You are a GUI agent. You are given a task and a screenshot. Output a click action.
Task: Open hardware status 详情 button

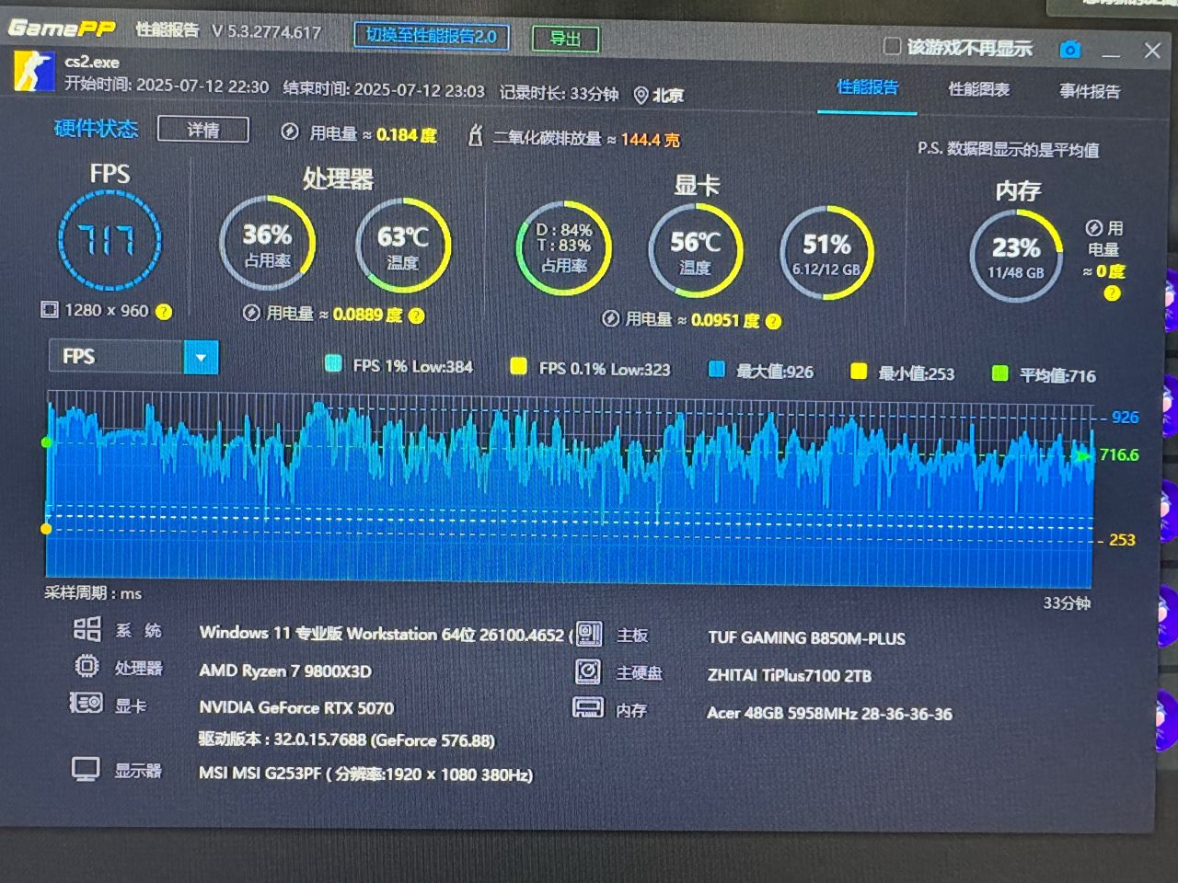tap(203, 130)
